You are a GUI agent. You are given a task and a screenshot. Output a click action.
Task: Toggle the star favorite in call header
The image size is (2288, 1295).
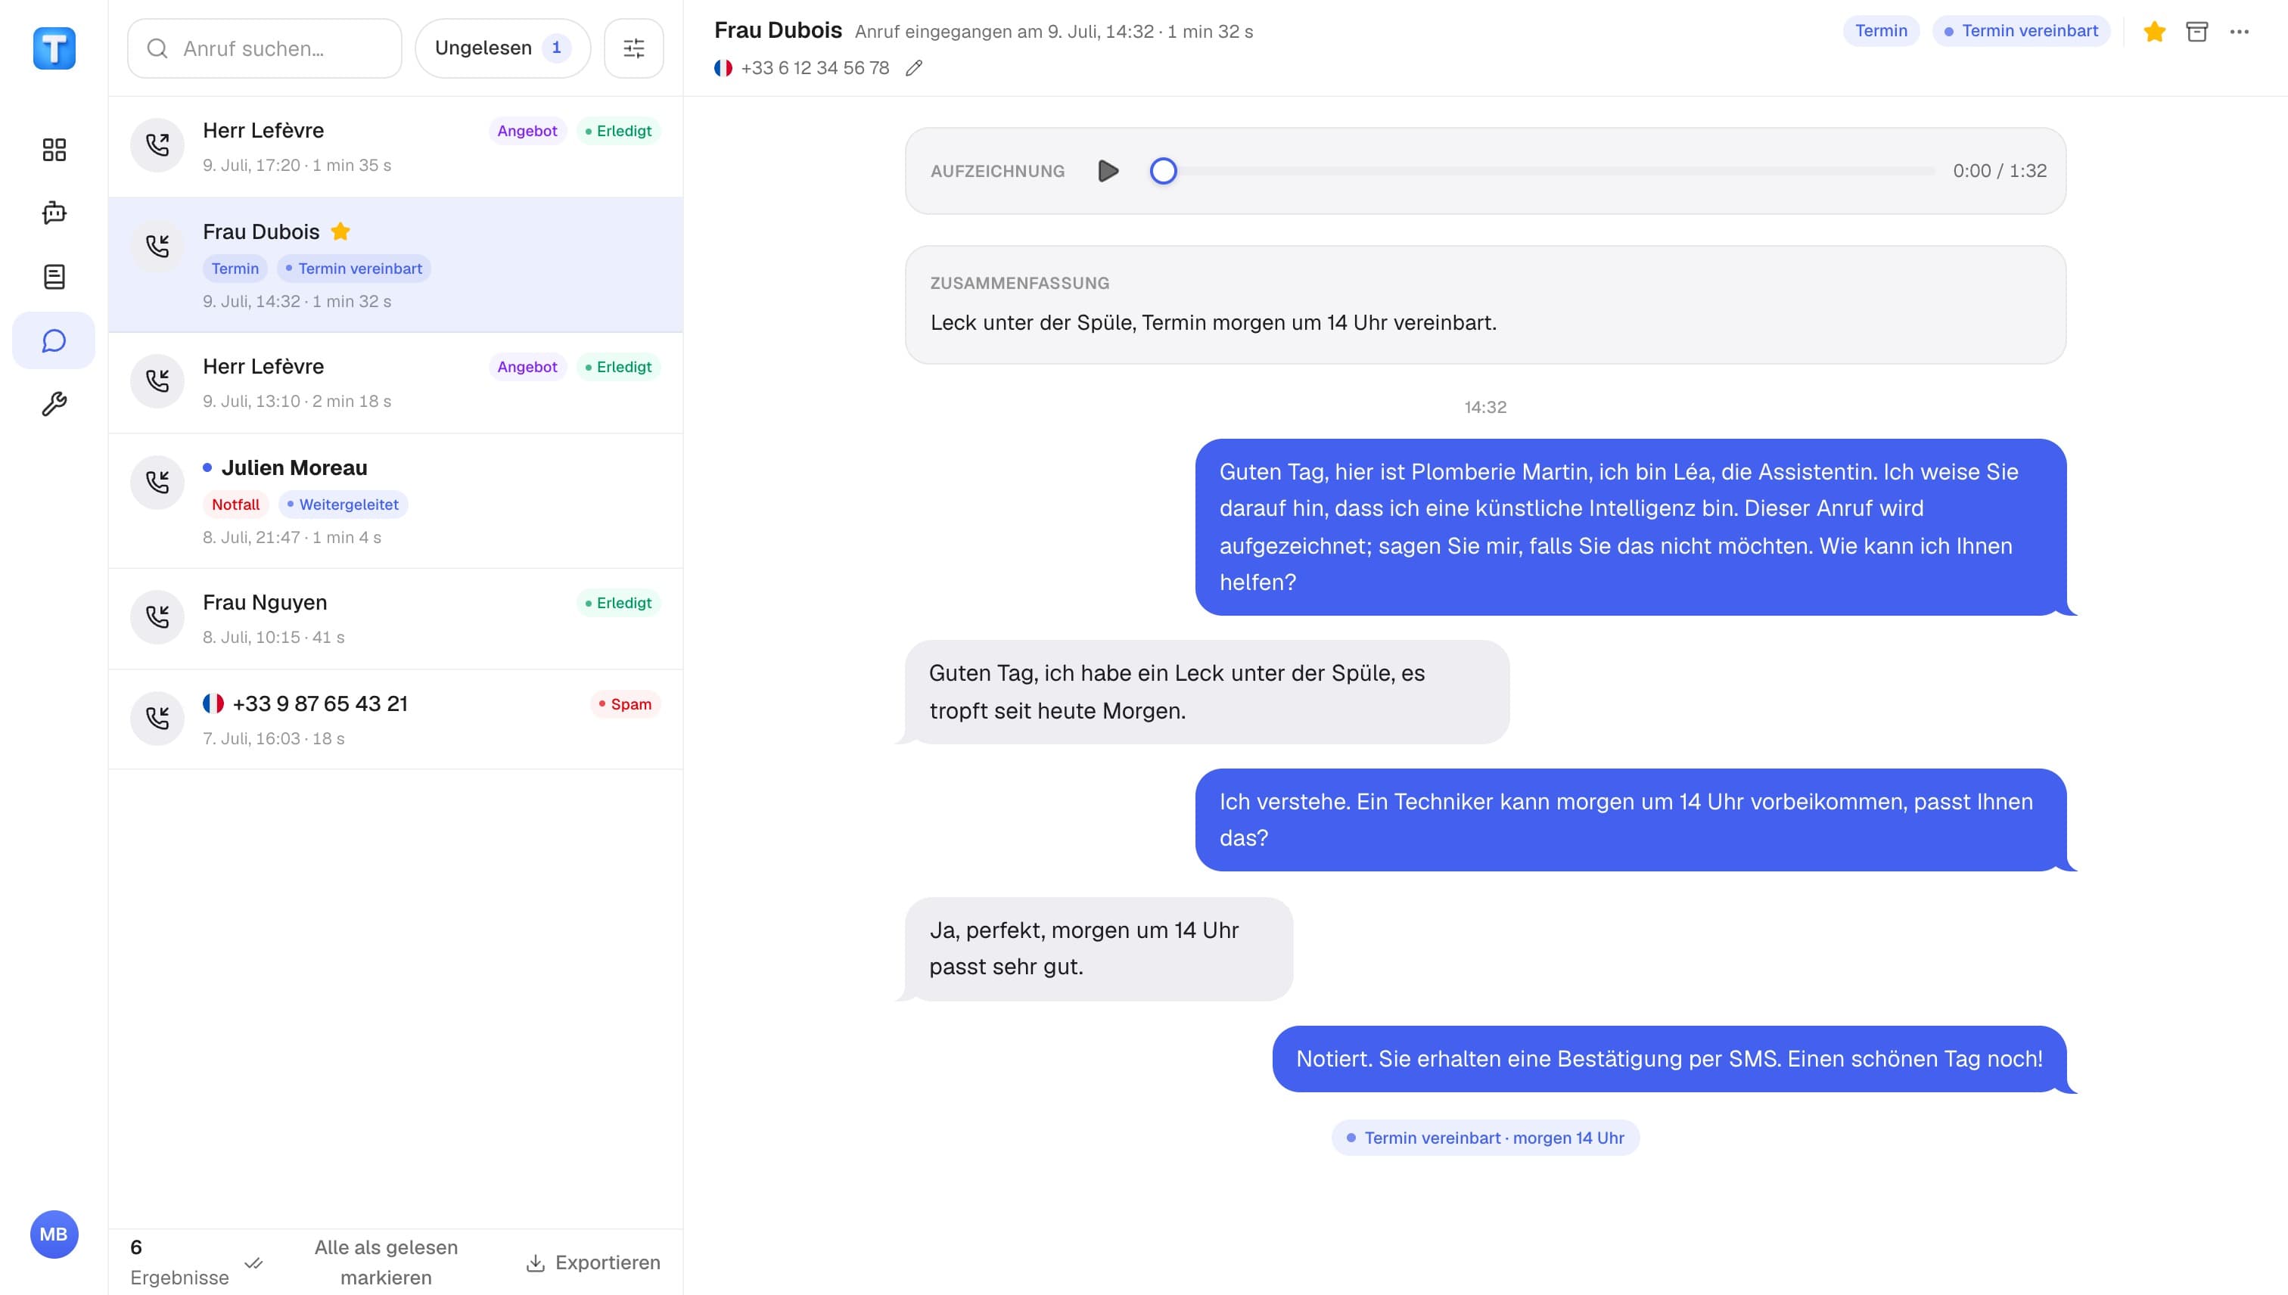tap(2153, 32)
